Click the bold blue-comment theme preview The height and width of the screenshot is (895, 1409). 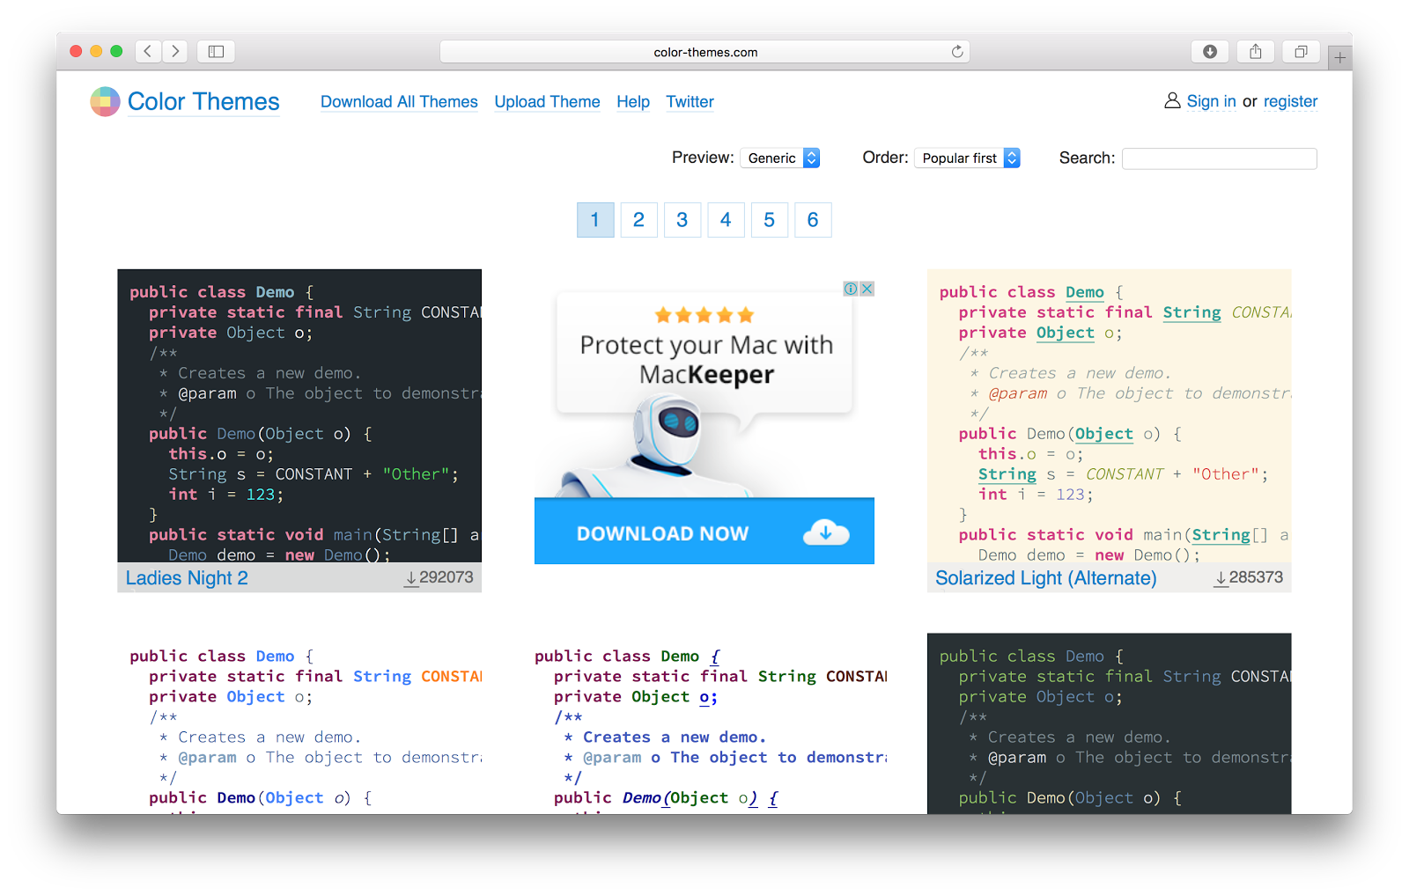pyautogui.click(x=704, y=723)
